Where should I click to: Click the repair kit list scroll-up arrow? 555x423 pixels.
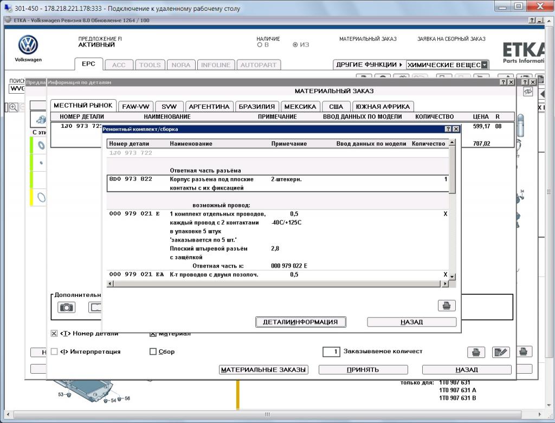click(x=452, y=142)
